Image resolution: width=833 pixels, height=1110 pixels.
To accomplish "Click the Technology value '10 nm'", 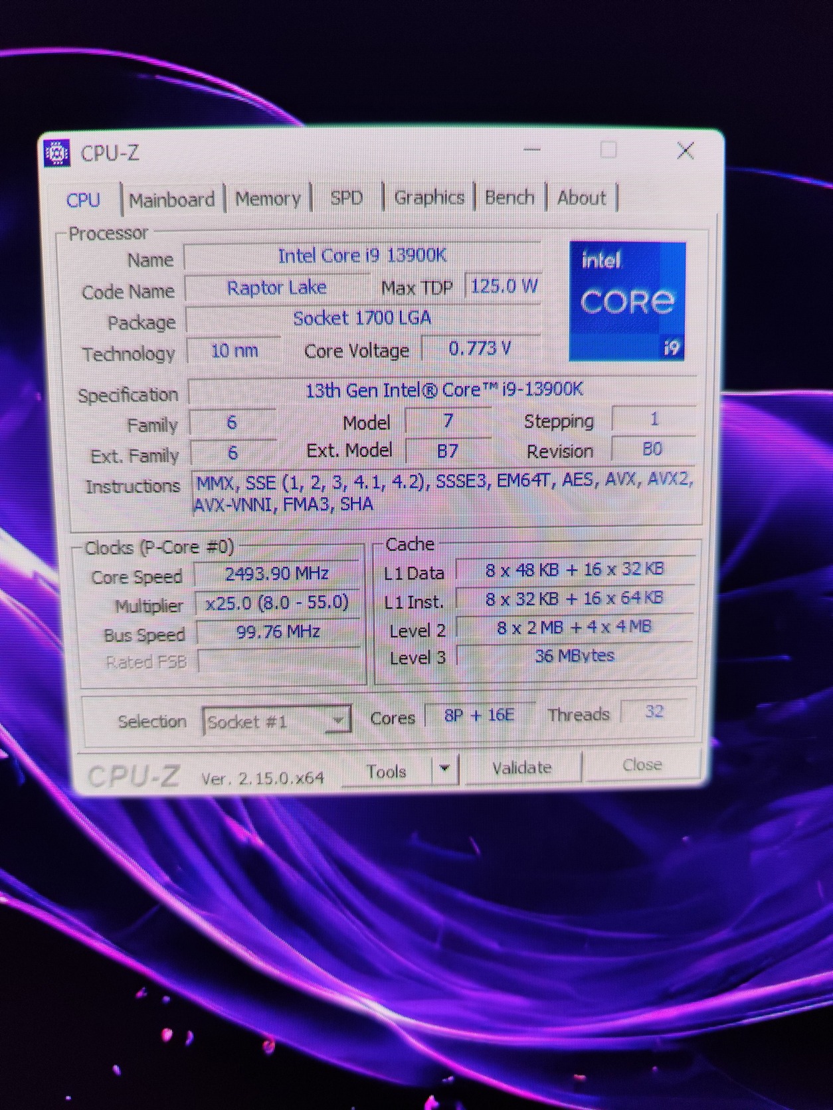I will click(x=234, y=351).
